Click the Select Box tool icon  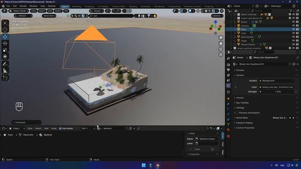(5, 23)
